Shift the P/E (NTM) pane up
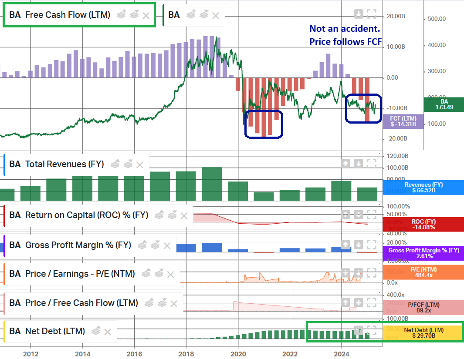464x359 pixels. [x=345, y=273]
